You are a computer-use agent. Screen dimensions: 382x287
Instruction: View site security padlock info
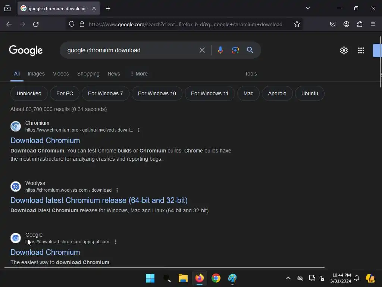(x=82, y=24)
